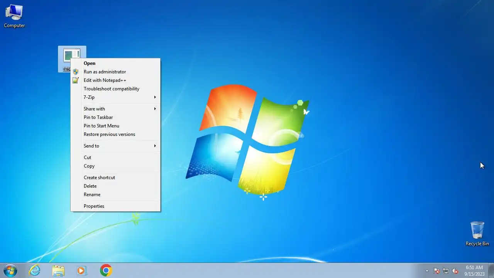Choose Copy from the context menu
This screenshot has height=278, width=494.
coord(115,166)
